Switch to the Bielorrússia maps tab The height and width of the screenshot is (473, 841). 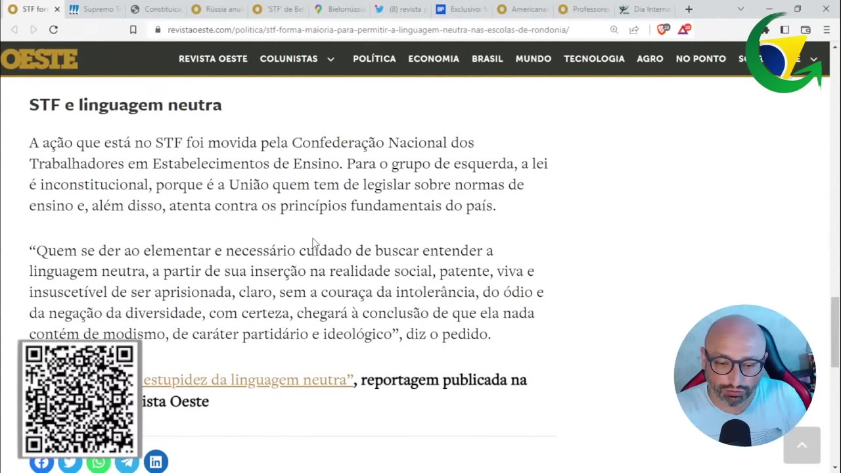(x=339, y=9)
